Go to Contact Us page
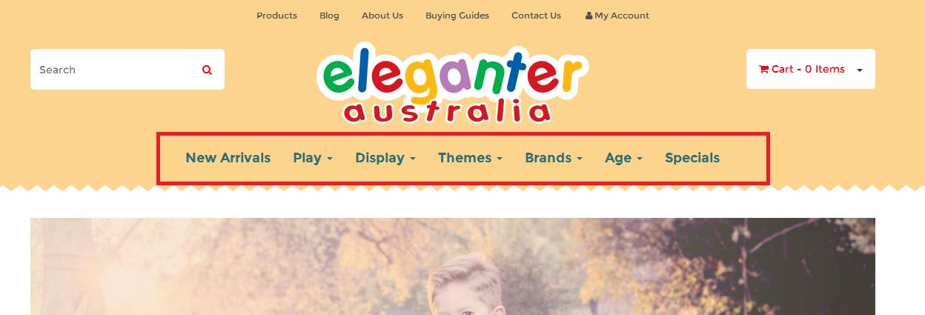 (537, 16)
